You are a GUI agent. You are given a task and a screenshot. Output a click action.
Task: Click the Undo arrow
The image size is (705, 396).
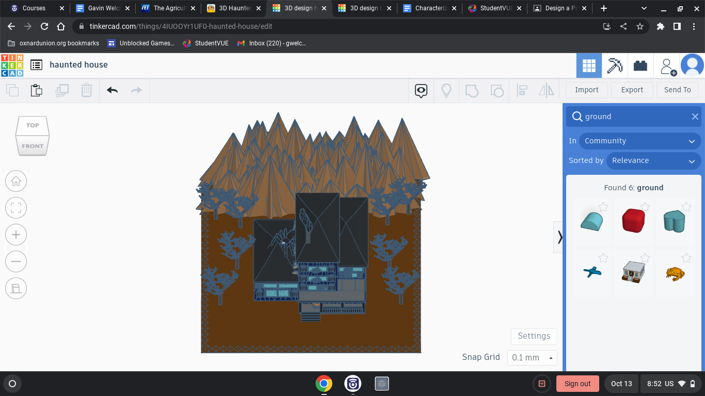tap(111, 90)
